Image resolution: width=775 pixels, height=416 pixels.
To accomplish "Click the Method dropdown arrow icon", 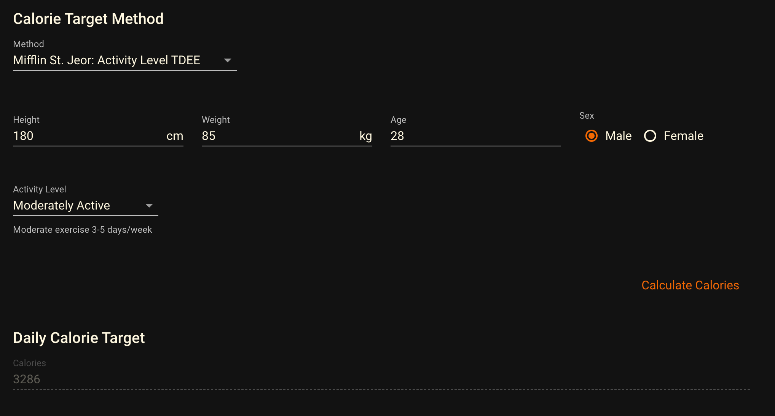I will [228, 60].
